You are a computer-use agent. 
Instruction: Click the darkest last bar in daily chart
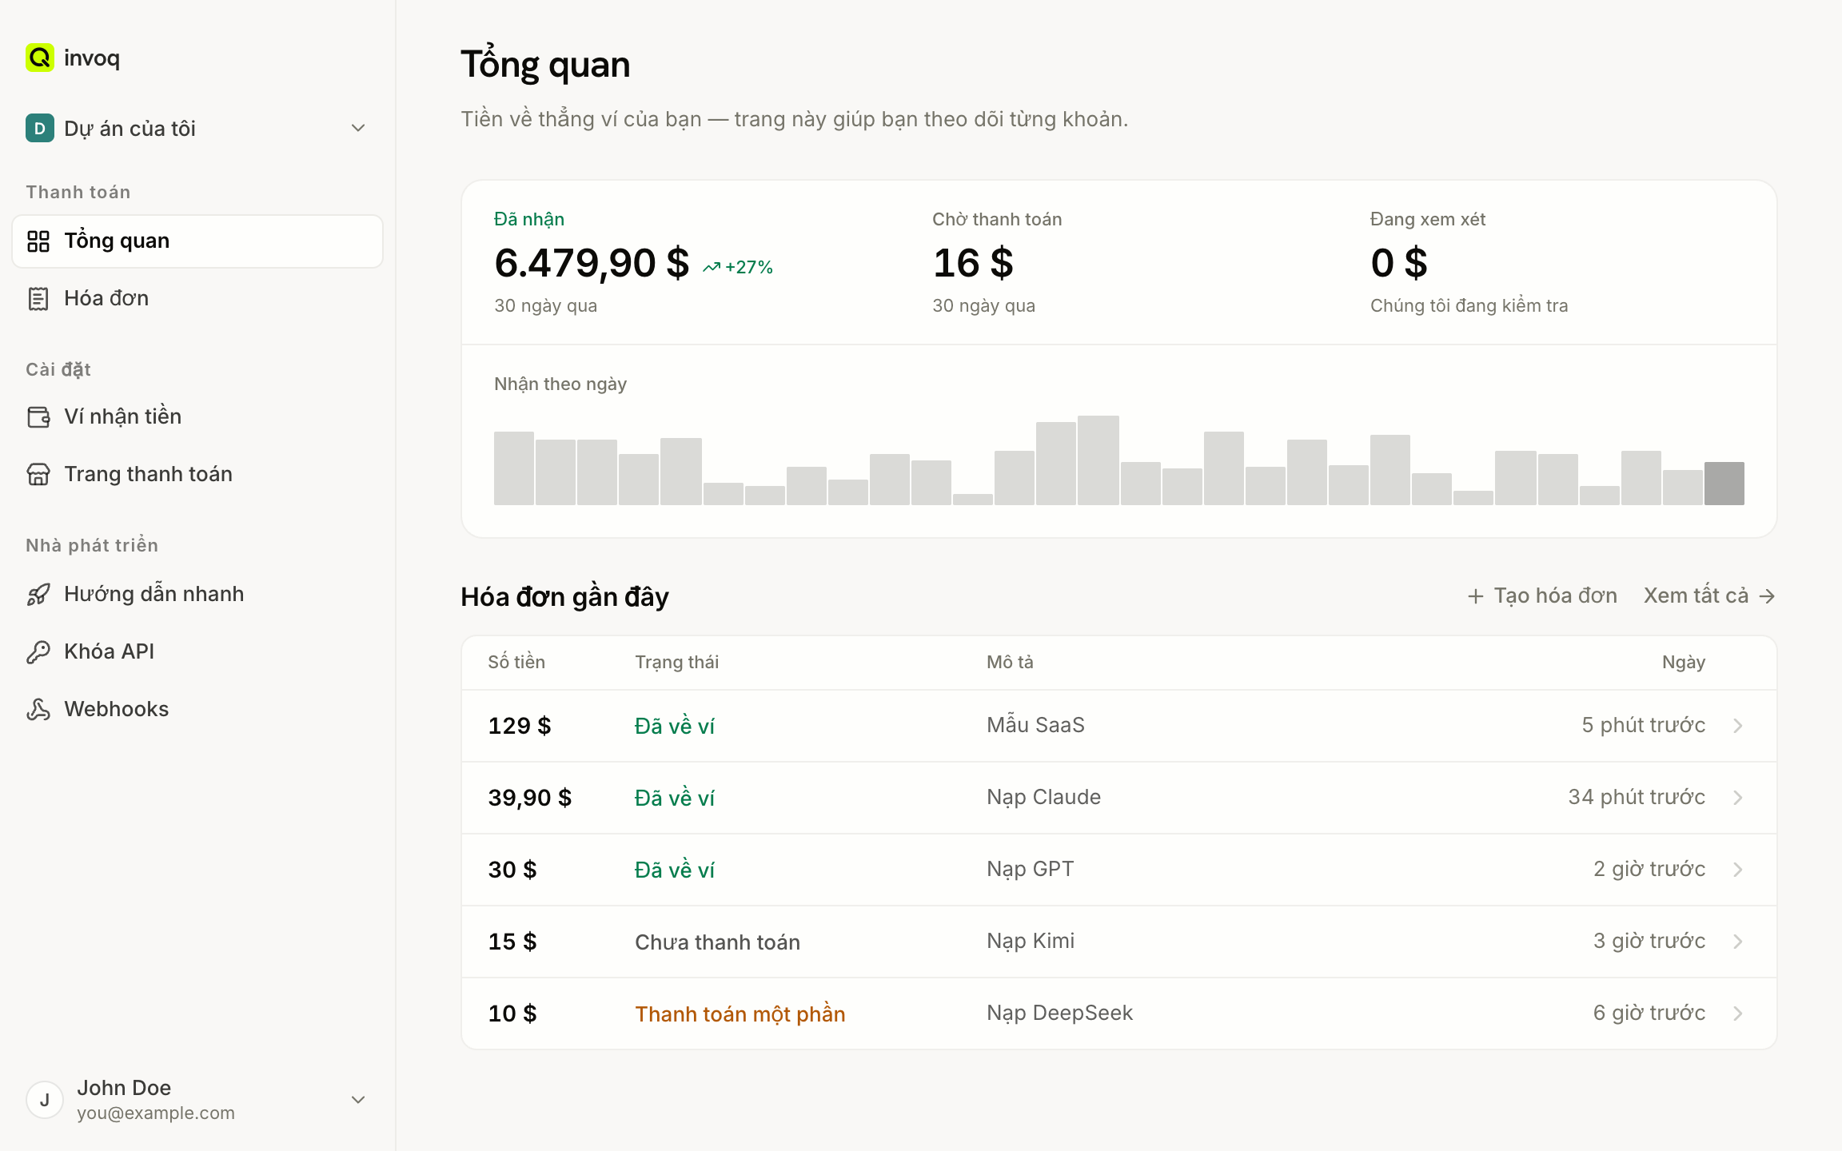[1724, 484]
